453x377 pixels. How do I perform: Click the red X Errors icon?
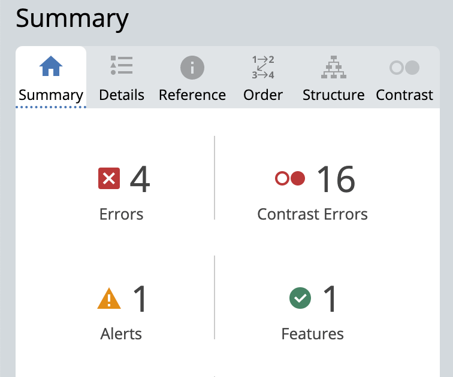click(109, 178)
